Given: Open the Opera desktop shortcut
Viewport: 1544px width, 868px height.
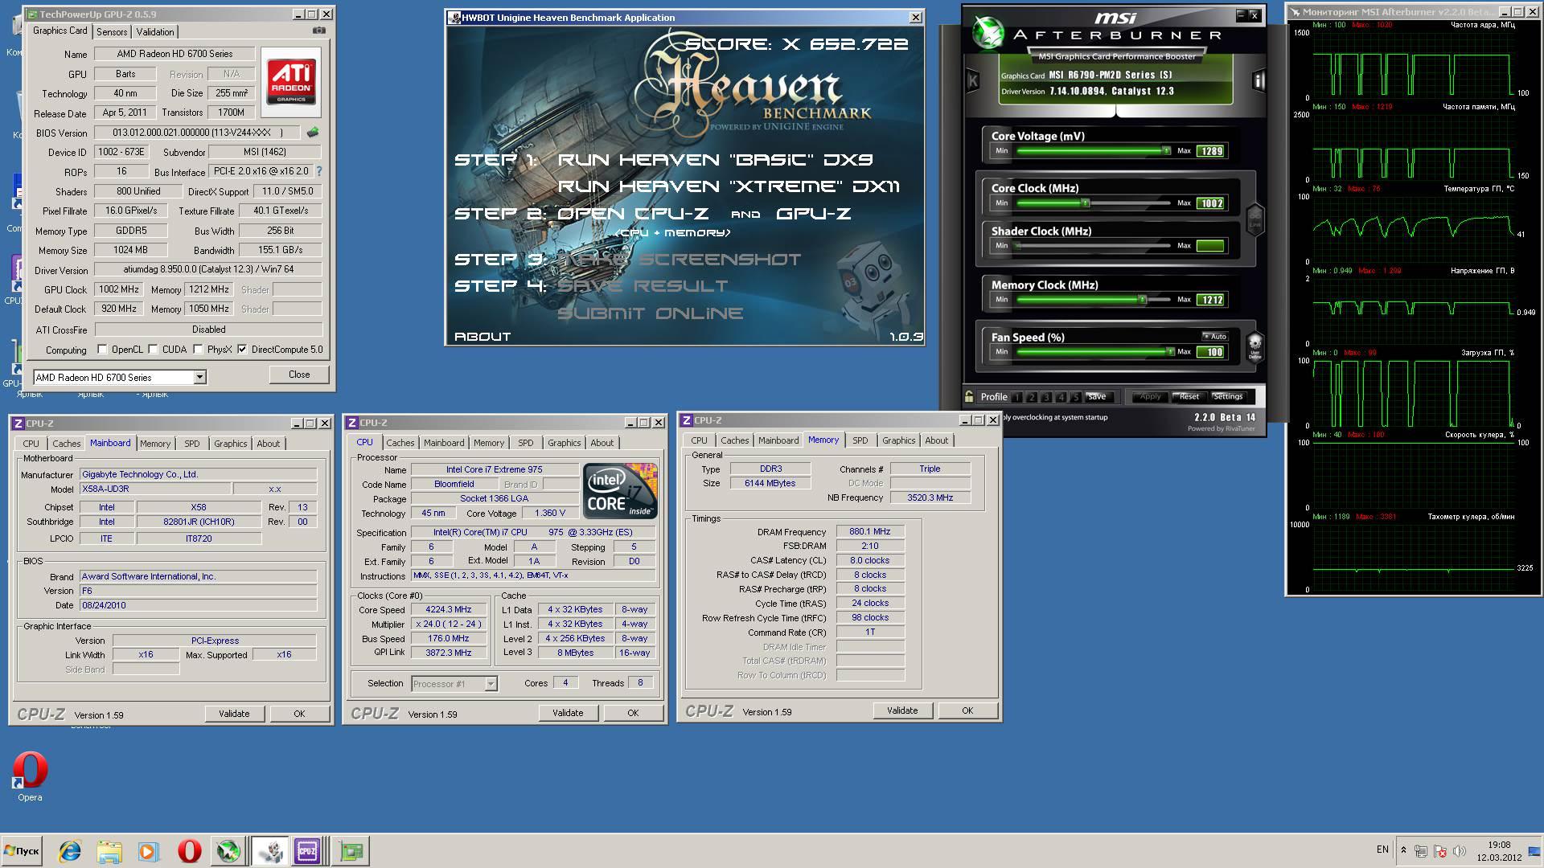Looking at the screenshot, I should coord(30,776).
